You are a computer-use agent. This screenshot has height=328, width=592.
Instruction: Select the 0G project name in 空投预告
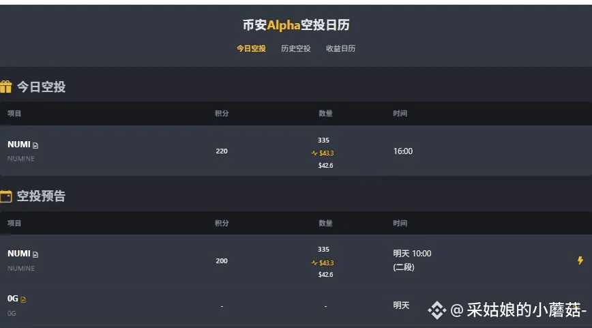coord(13,299)
